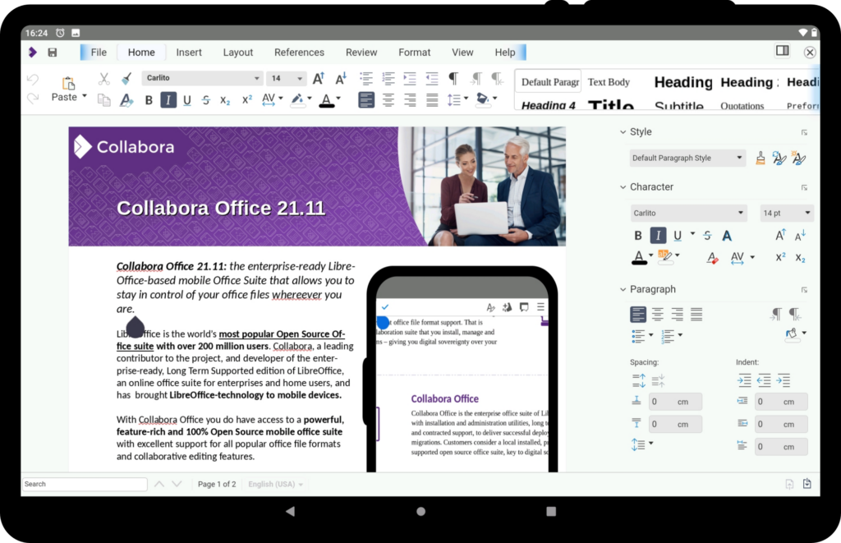Open the Insert tab
841x543 pixels.
coord(188,53)
